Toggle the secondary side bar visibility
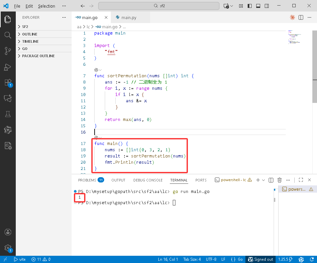 click(x=267, y=6)
